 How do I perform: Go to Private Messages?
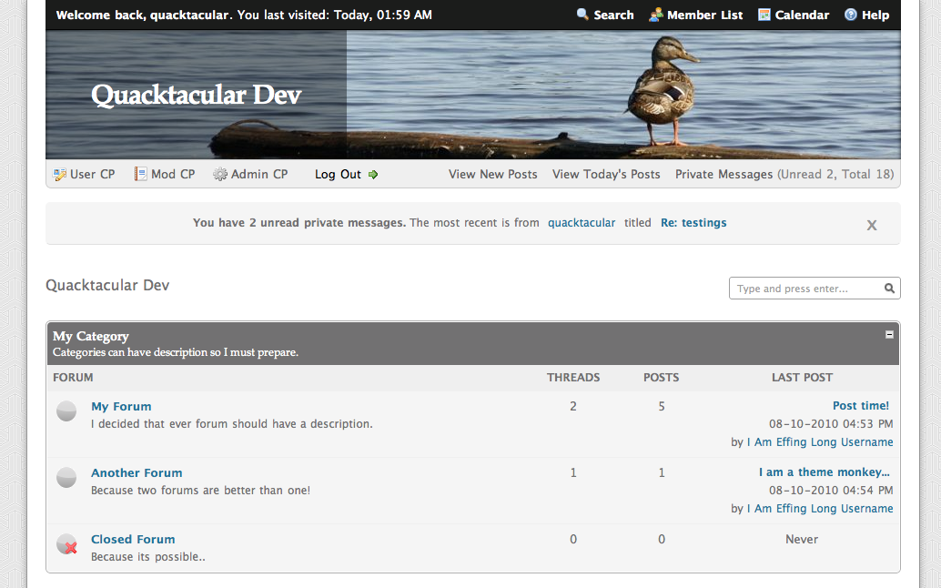coord(723,174)
